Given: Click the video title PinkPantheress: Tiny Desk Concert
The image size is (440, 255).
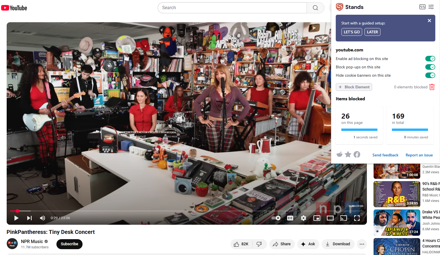Looking at the screenshot, I should point(51,232).
